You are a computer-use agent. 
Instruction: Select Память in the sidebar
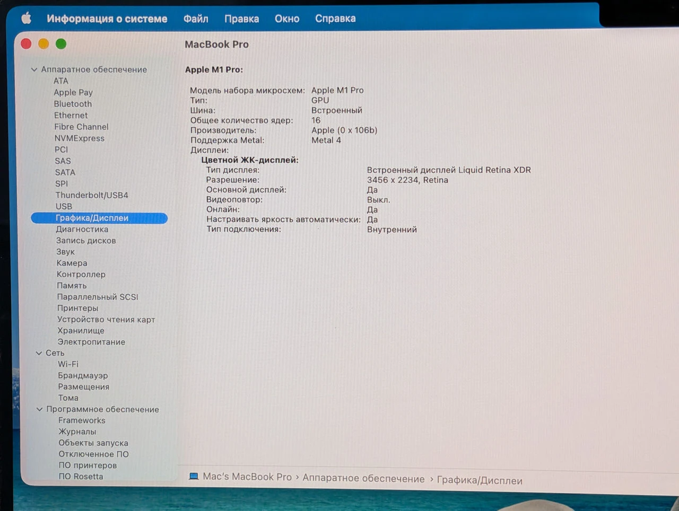click(x=72, y=286)
